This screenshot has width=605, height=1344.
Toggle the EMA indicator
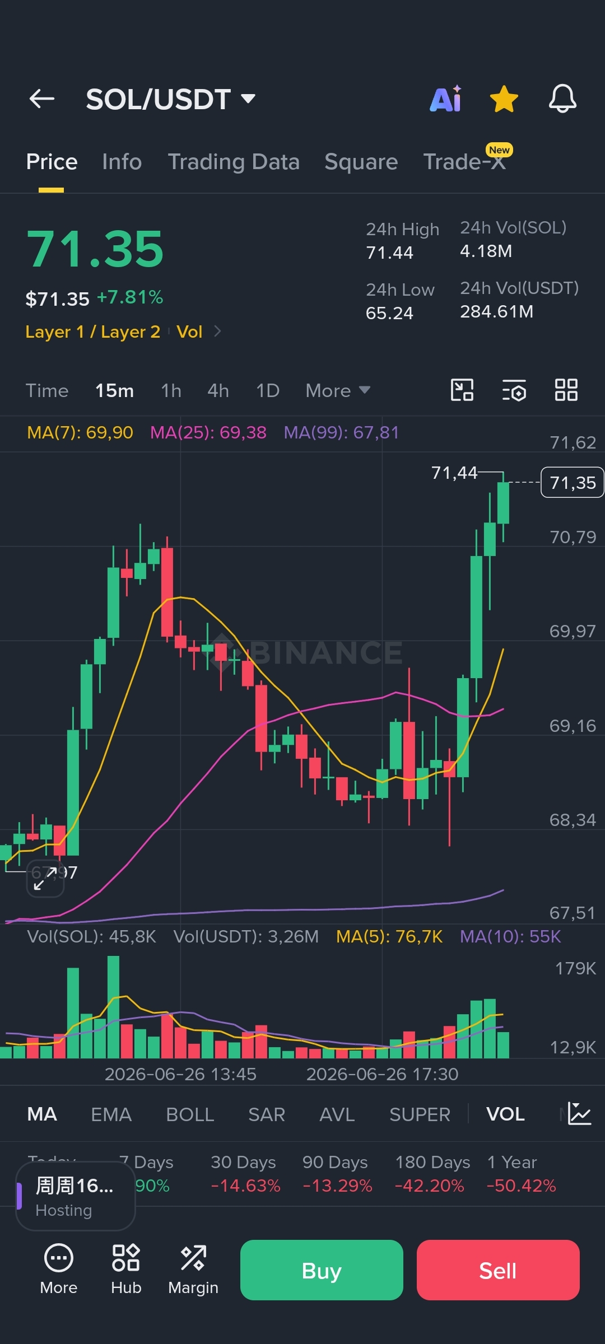pos(111,1114)
